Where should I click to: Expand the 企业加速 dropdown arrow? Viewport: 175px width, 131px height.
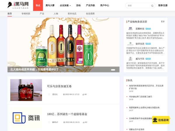click(70, 6)
